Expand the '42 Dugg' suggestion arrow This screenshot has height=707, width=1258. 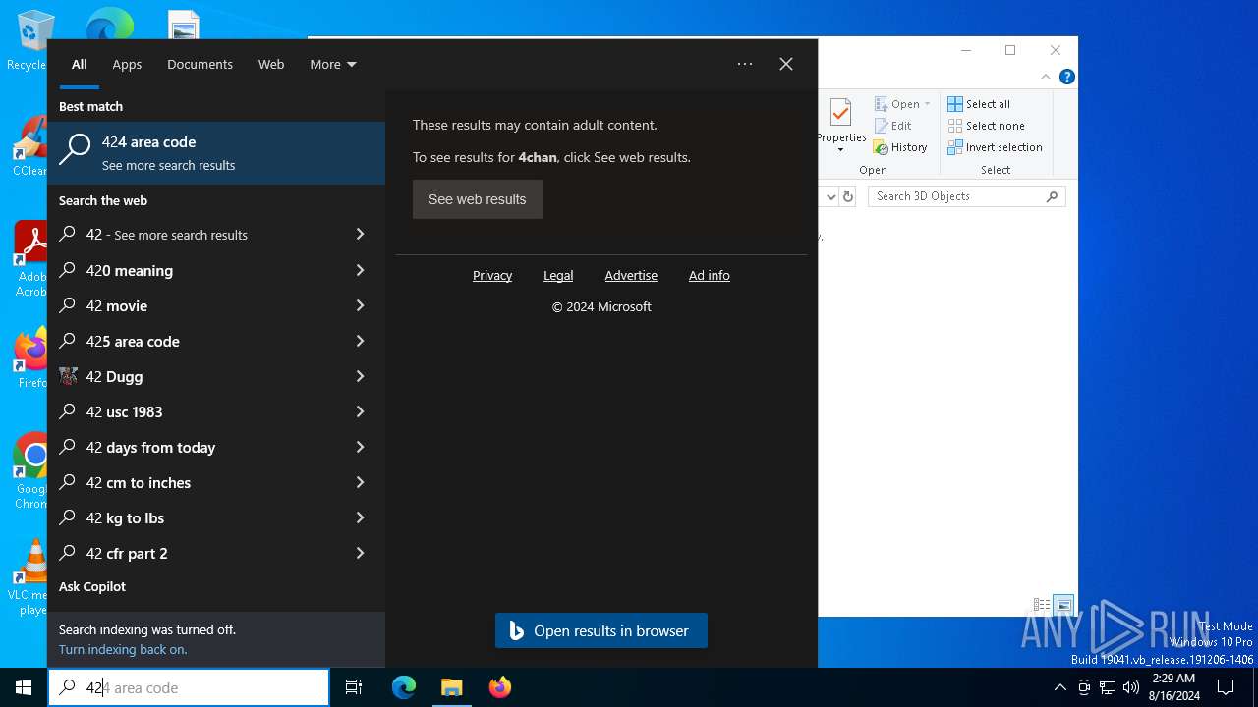[360, 376]
